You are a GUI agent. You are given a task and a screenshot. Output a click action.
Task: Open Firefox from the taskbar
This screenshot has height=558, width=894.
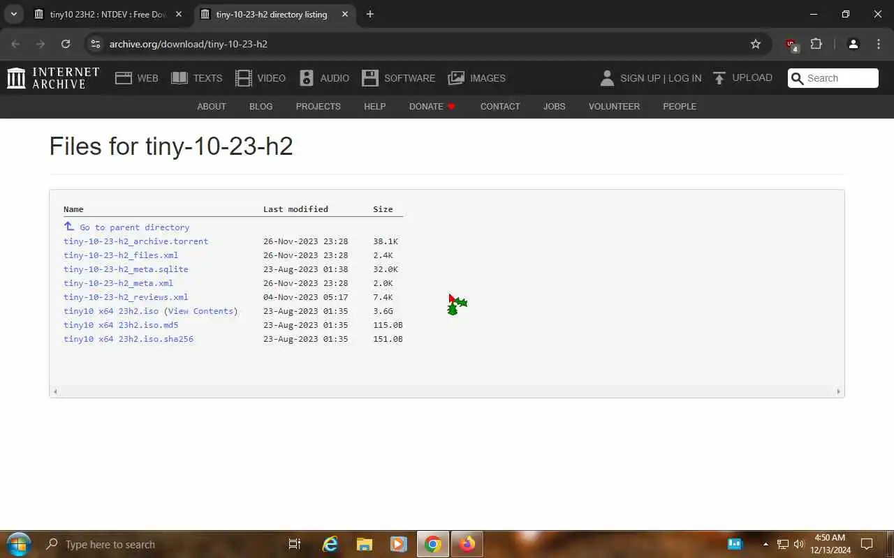tap(467, 544)
